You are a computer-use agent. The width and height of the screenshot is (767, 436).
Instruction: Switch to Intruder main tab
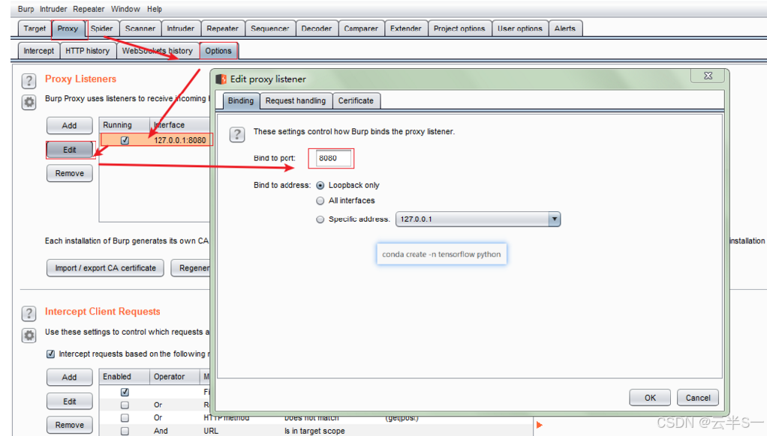point(181,28)
